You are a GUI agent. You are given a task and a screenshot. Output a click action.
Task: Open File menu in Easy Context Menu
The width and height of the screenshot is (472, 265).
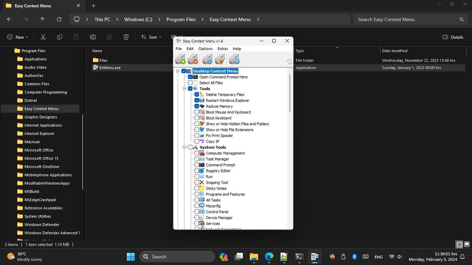[x=178, y=49]
